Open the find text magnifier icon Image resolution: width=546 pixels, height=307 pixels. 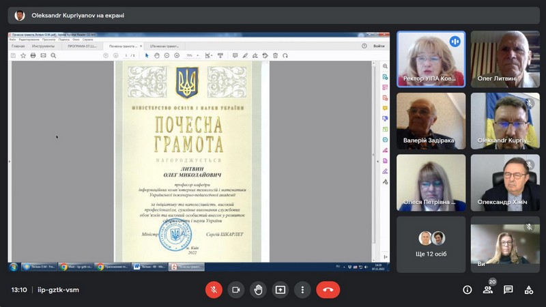(x=53, y=55)
